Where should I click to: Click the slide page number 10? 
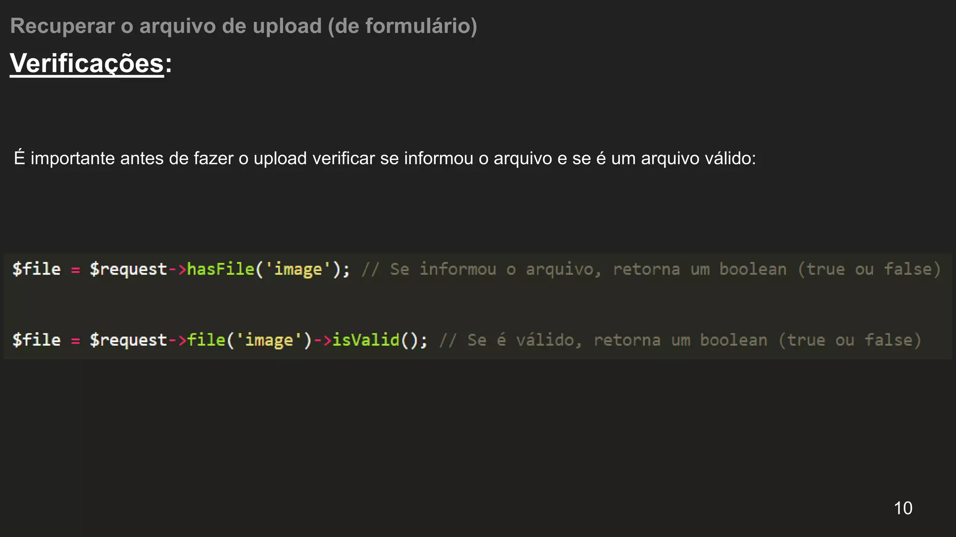903,508
